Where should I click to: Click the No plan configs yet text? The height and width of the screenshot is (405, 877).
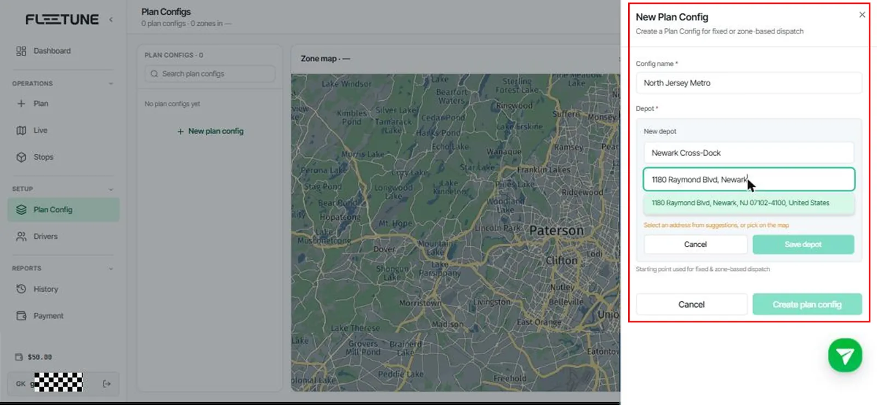point(172,104)
